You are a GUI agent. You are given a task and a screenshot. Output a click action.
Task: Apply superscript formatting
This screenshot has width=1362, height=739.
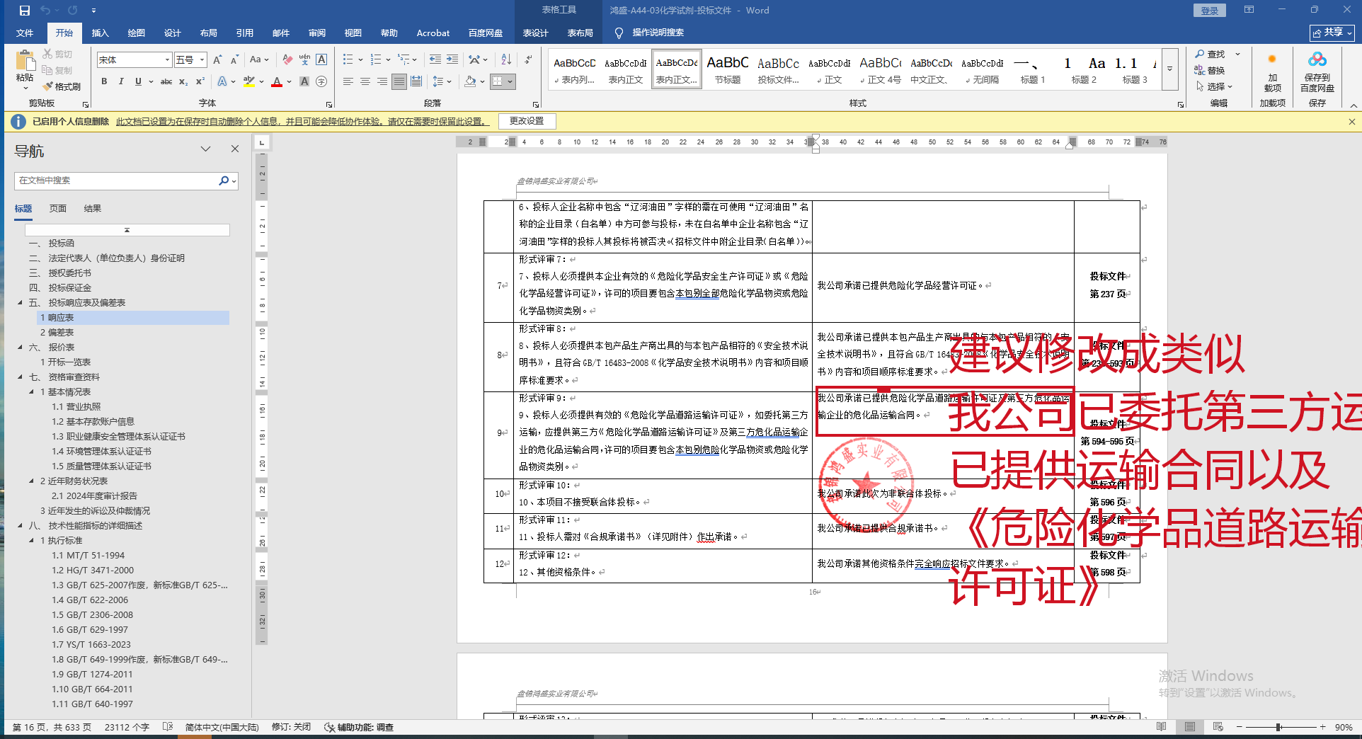pos(200,81)
